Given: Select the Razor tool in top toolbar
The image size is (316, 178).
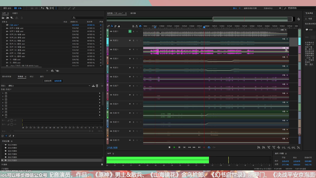Looking at the screenshot, I should pyautogui.click(x=47, y=8).
